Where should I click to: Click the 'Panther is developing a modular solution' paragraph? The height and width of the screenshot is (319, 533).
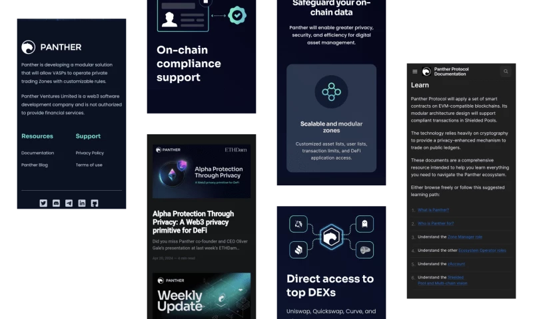[67, 73]
